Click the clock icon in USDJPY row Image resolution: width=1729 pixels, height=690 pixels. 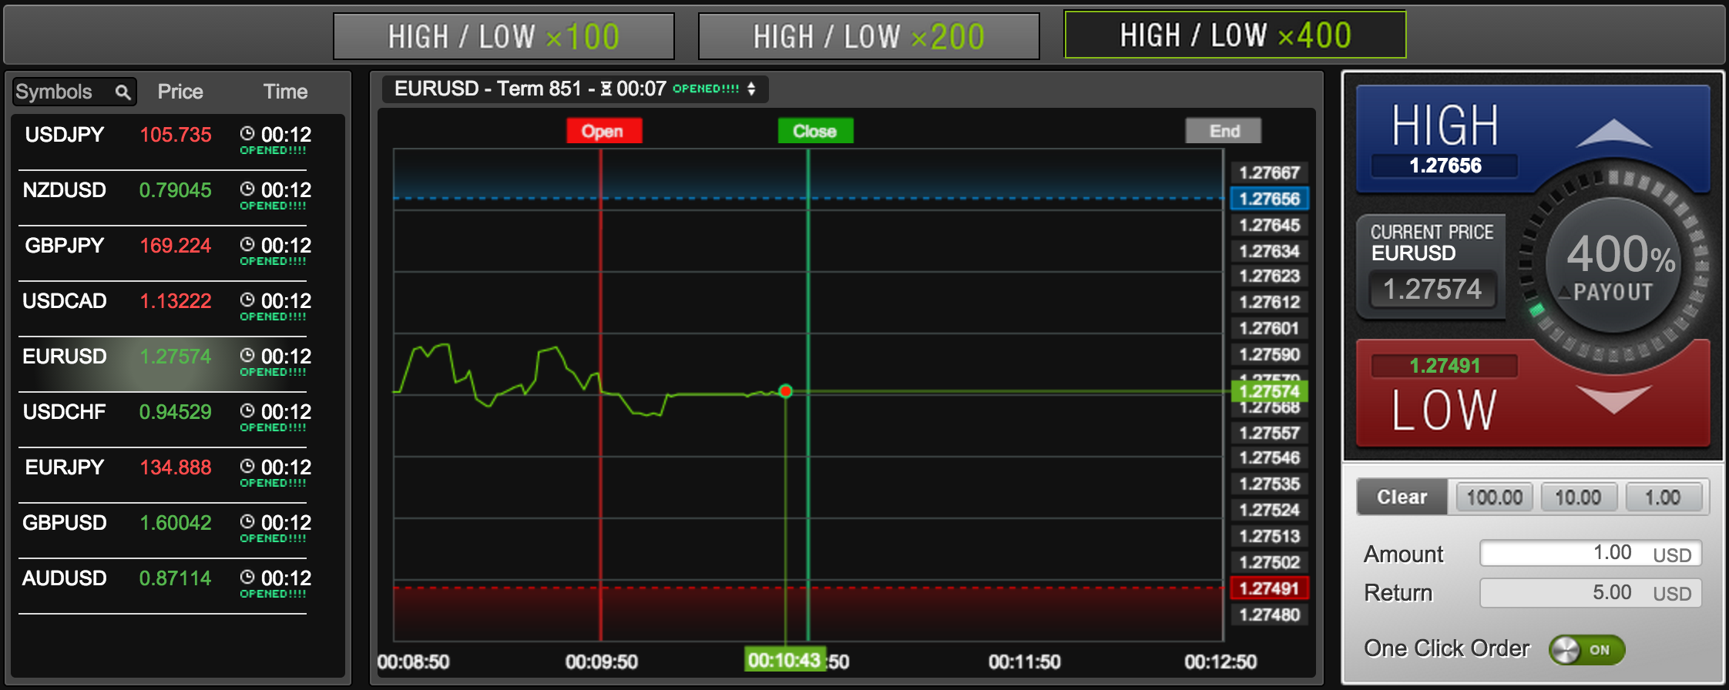pos(247,133)
